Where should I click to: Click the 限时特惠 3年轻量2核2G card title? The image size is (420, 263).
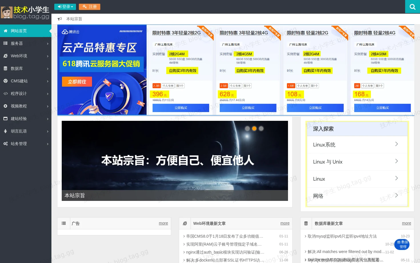[x=177, y=33]
